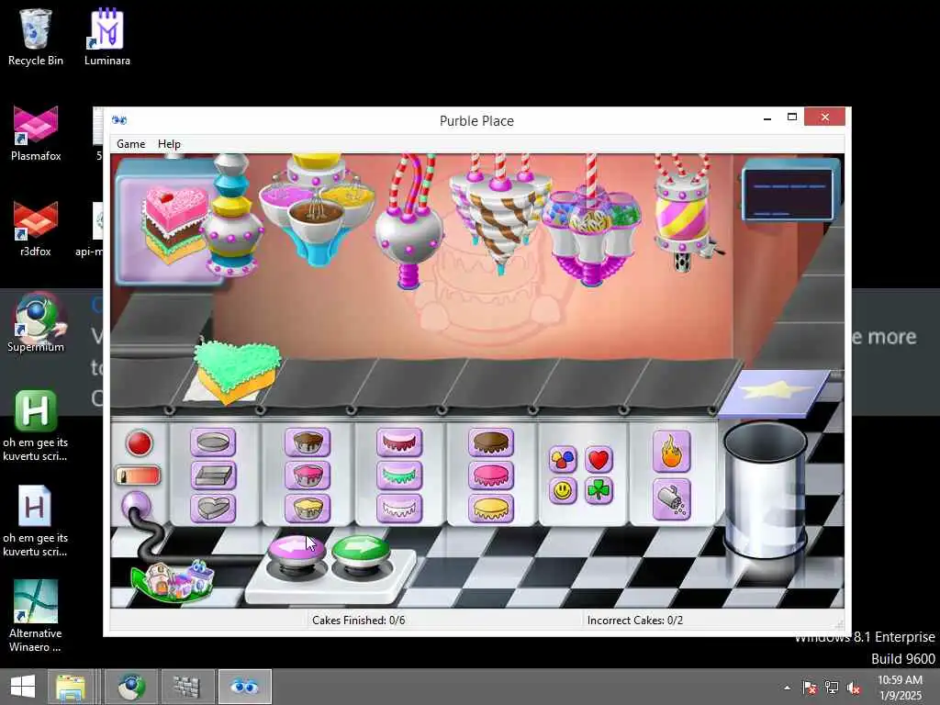
Task: Open white H document file on desktop
Action: (36, 521)
